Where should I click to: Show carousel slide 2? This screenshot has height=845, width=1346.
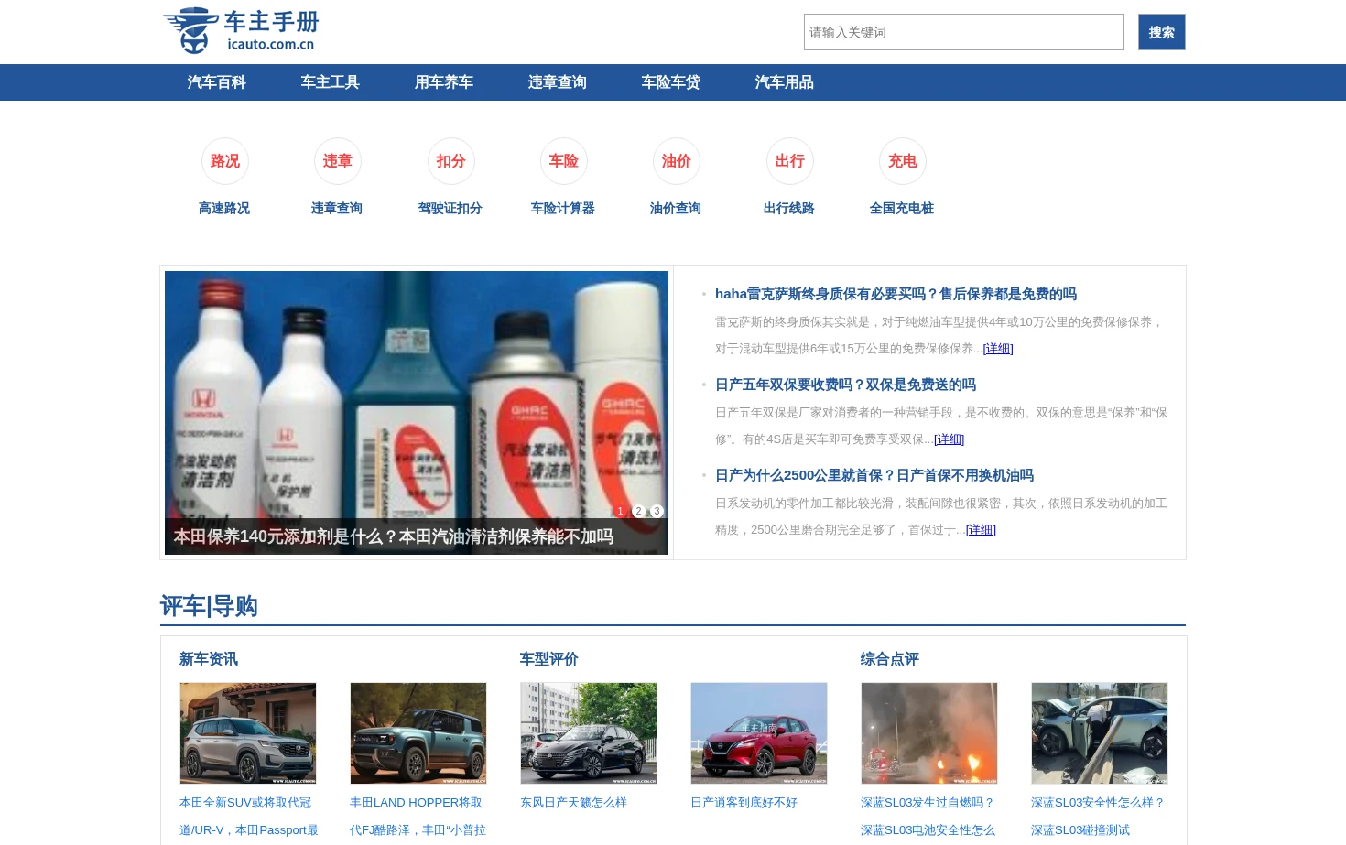[x=638, y=511]
